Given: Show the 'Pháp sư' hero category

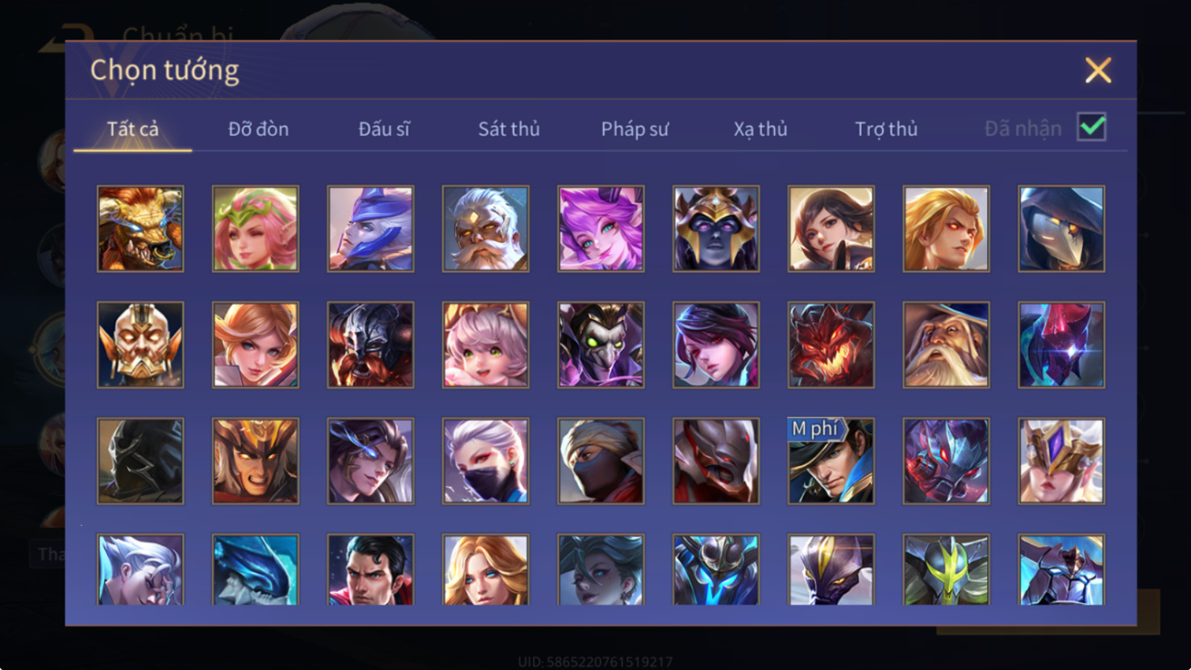Looking at the screenshot, I should (635, 129).
